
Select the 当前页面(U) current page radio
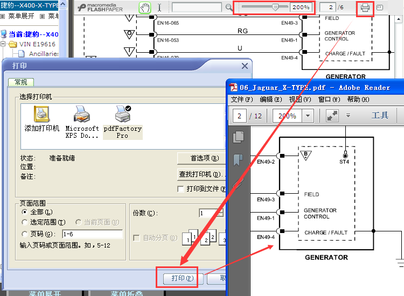(79, 222)
